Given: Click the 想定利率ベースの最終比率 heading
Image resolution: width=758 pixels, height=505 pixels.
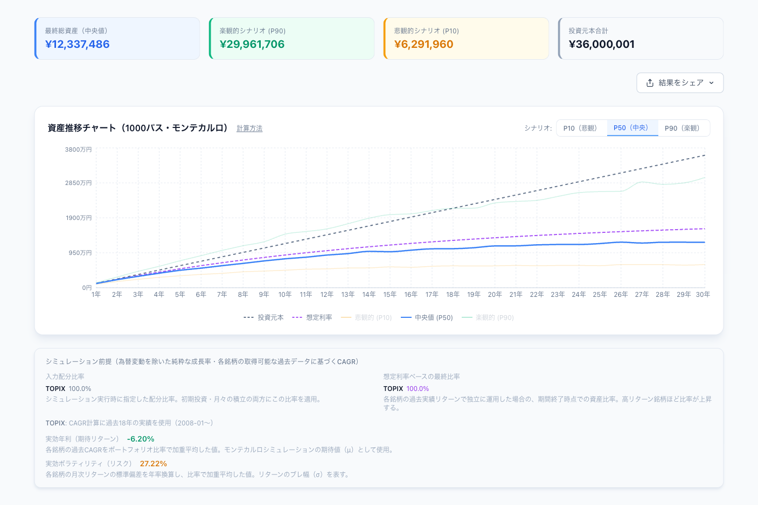Looking at the screenshot, I should 422,377.
